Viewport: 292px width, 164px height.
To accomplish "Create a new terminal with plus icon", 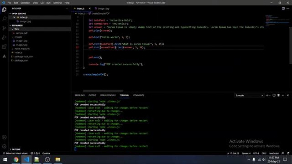I will 267,95.
